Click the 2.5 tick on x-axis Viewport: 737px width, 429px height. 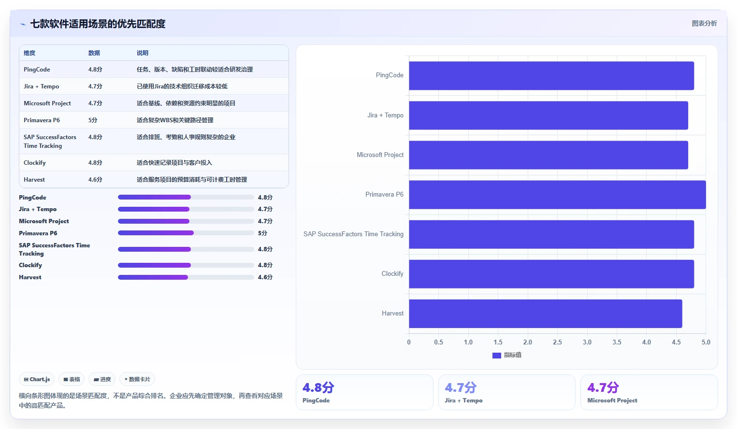tap(557, 342)
